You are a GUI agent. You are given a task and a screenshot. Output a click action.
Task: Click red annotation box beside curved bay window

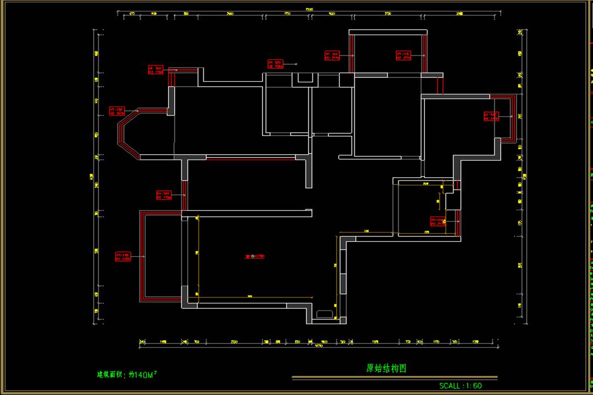coord(118,111)
